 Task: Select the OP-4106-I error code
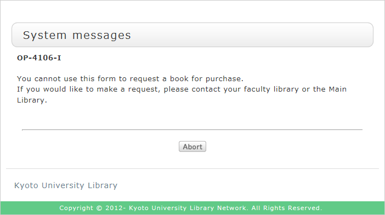[39, 58]
